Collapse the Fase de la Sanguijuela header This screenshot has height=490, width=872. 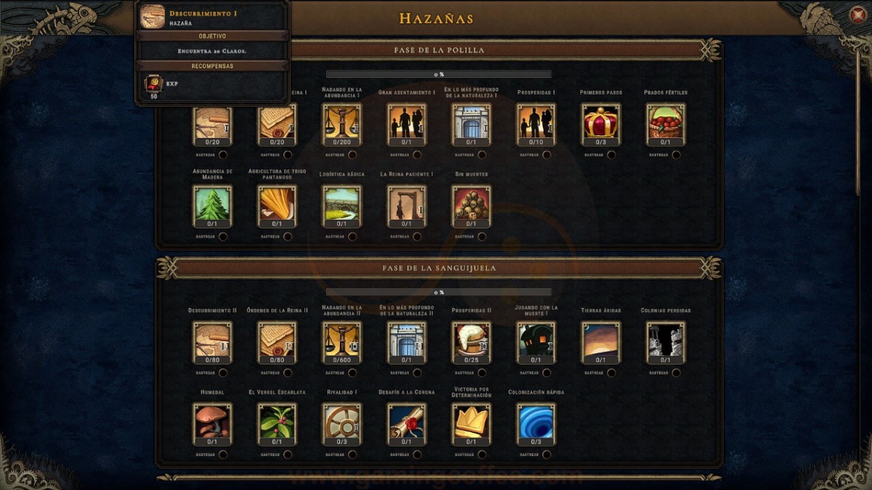coord(439,268)
